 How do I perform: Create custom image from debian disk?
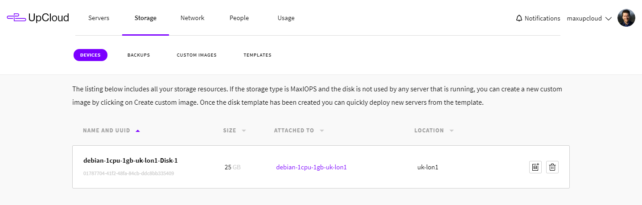(x=535, y=167)
